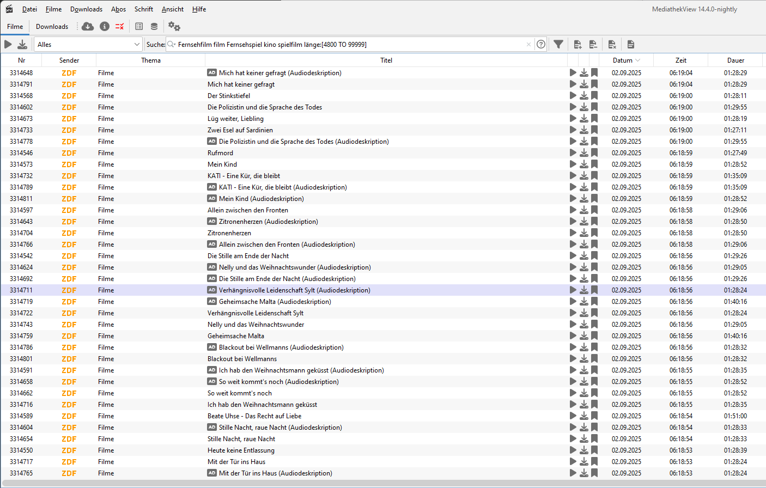Screen dimensions: 766x488
Task: Click the AD icon on 'Geheimsache Malta (Audiodeskription)'
Action: click(x=212, y=301)
